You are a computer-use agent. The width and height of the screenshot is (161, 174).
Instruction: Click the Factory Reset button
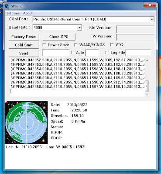[x=24, y=37]
